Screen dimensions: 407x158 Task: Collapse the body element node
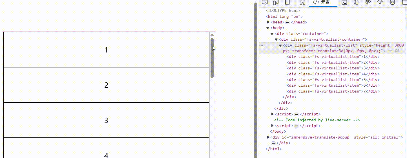(x=268, y=28)
